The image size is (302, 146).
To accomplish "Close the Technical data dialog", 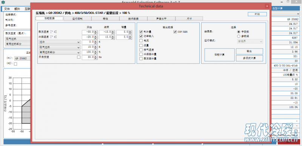I will [x=267, y=6].
